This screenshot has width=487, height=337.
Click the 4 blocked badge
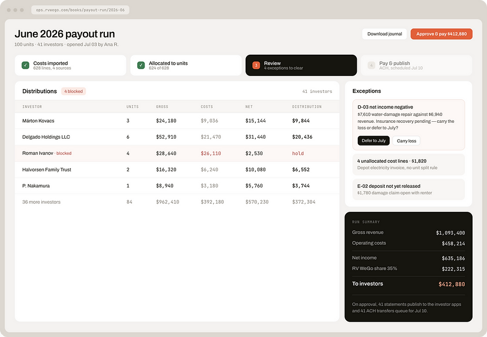click(x=74, y=91)
